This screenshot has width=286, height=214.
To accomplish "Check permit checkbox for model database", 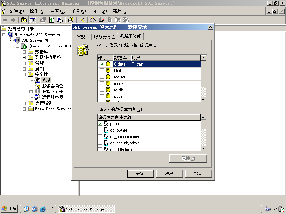I will [102, 83].
